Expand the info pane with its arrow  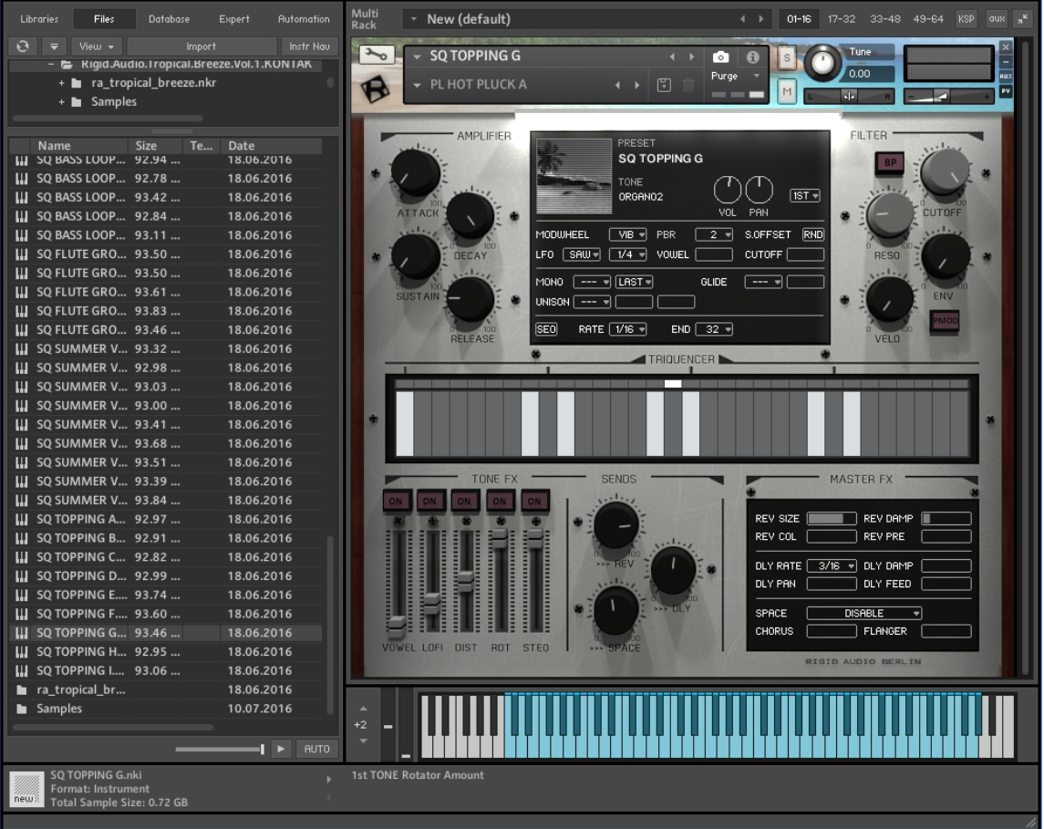(x=329, y=779)
